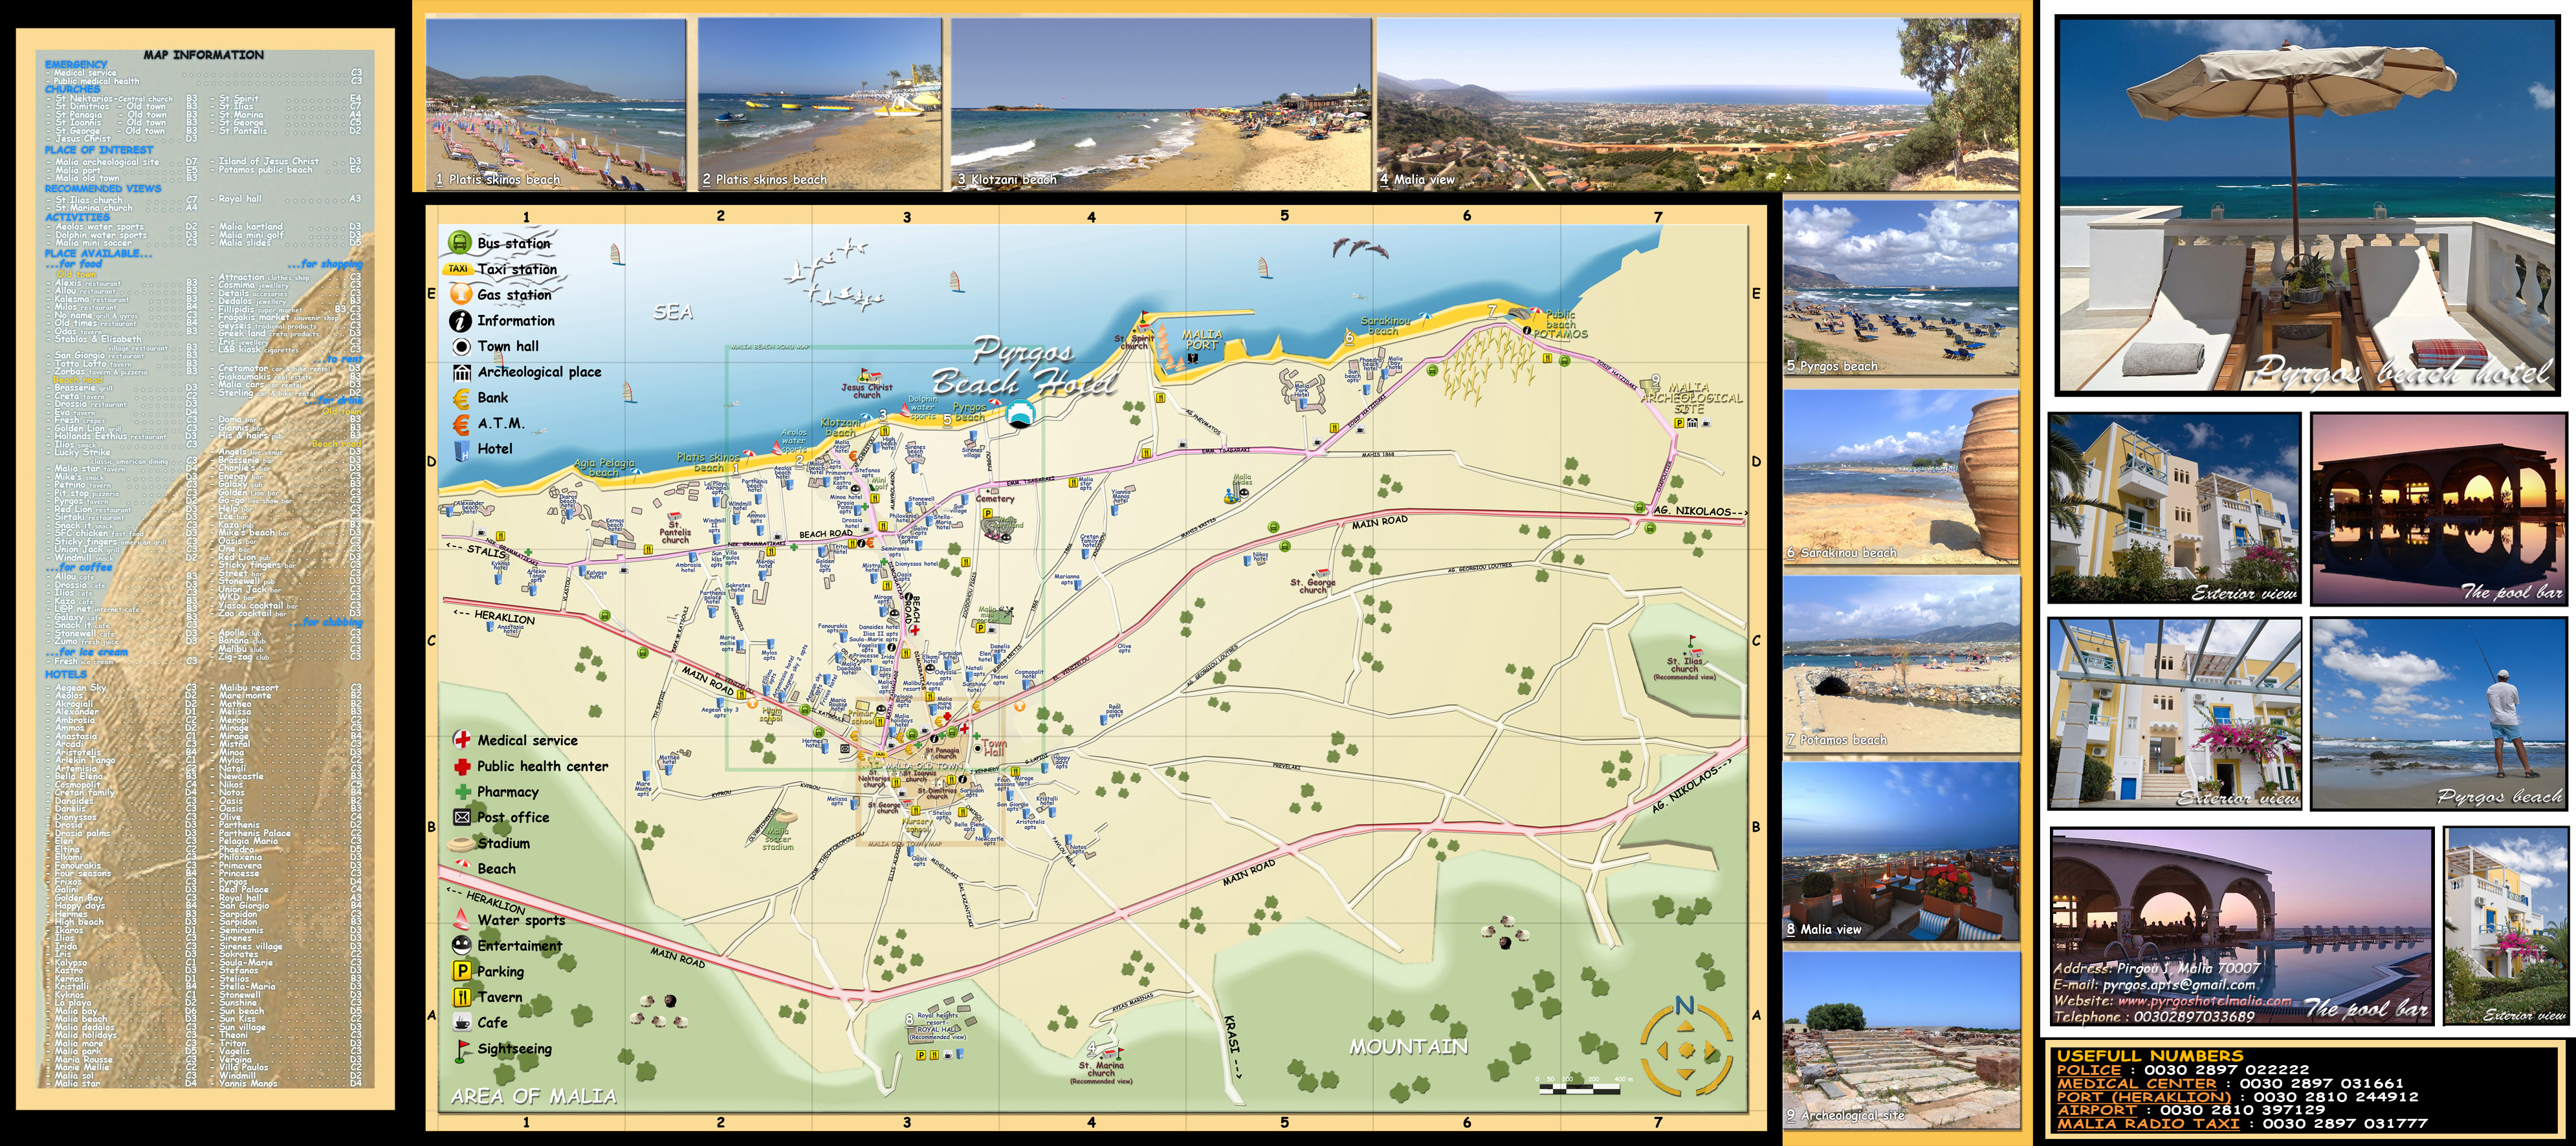Click the pyrgos.apts Gmail email address

[2178, 984]
